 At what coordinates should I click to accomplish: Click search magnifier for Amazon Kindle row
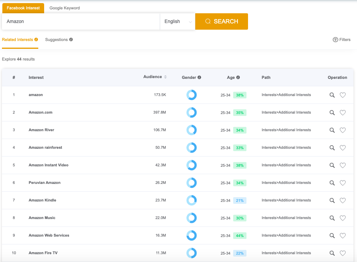coord(332,200)
